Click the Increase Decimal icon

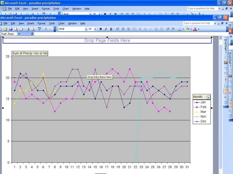(x=156, y=29)
